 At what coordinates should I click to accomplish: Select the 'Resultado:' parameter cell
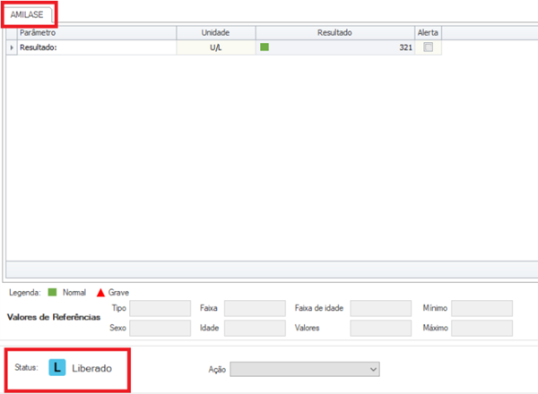pyautogui.click(x=97, y=47)
